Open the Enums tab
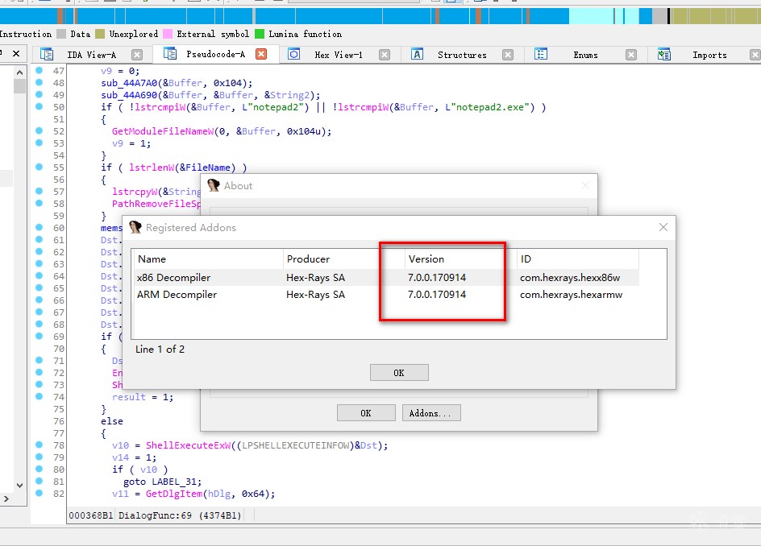761x546 pixels. (x=585, y=54)
